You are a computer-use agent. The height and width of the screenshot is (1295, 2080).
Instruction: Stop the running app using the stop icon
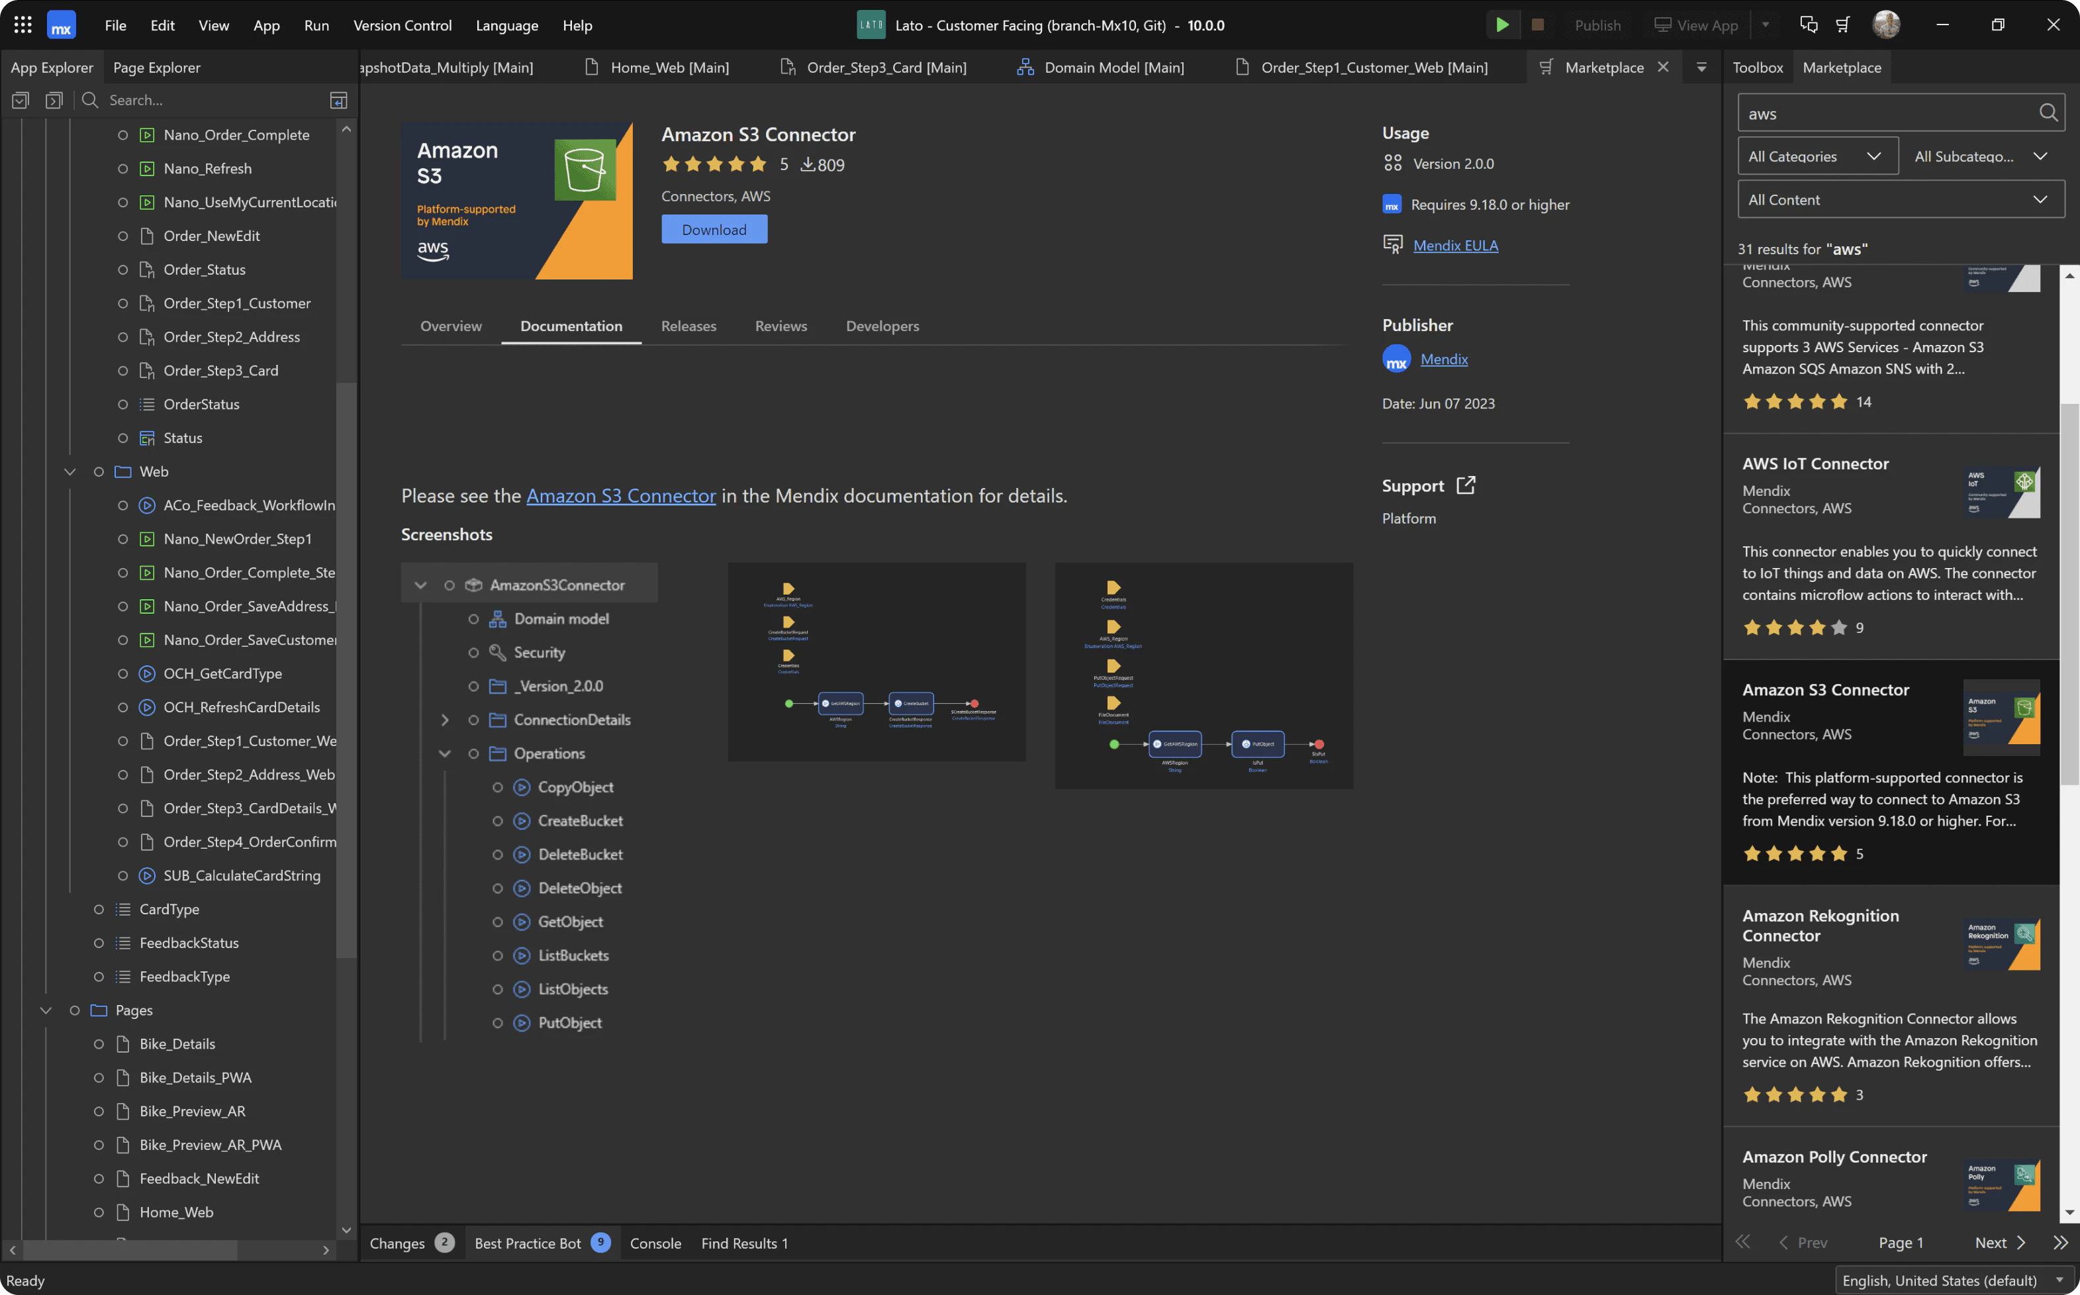1537,25
